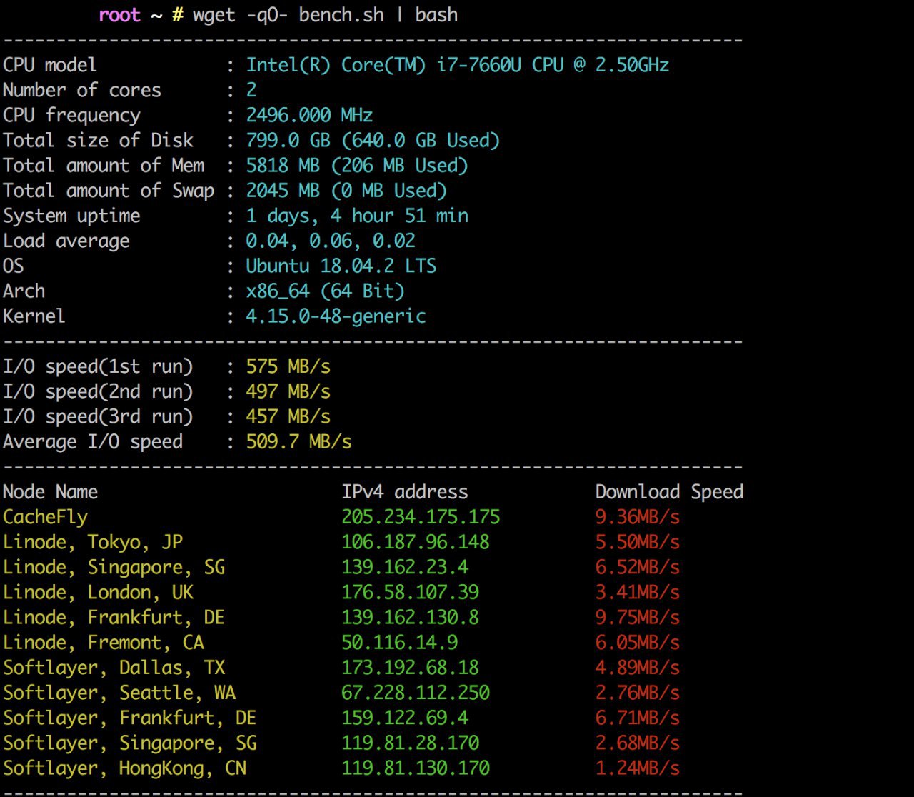Click 1st run I/O speed '575 MB/s'
This screenshot has width=914, height=797.
pos(288,366)
